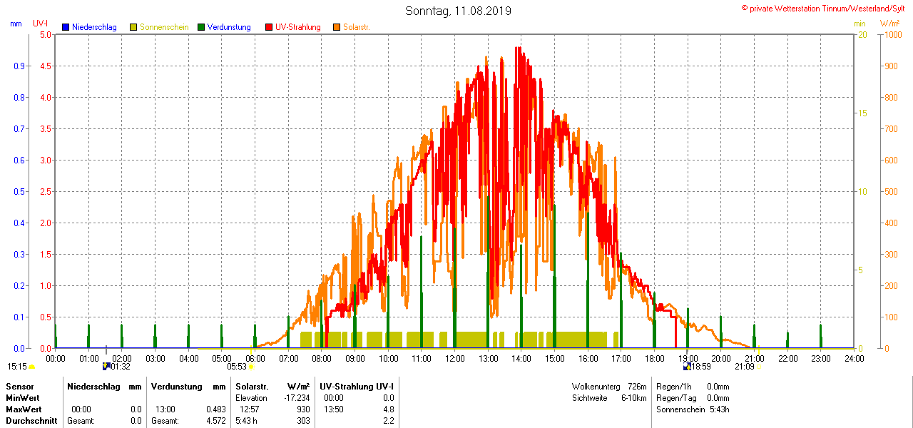
Task: Select the Verdunstung legend label
Action: coord(229,27)
